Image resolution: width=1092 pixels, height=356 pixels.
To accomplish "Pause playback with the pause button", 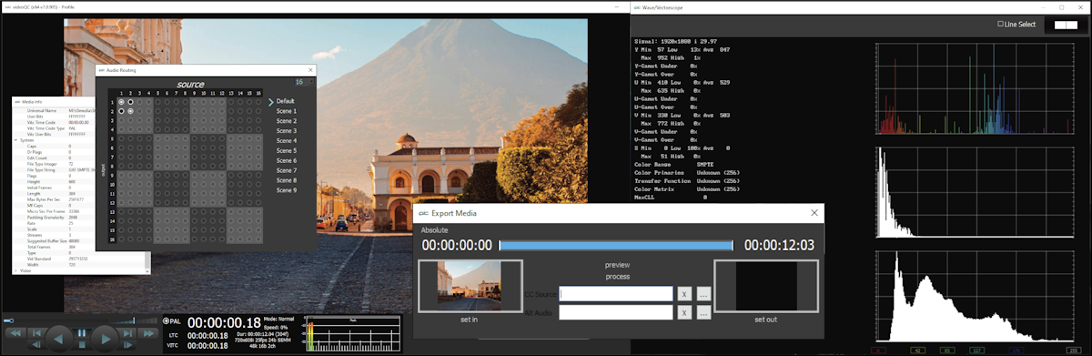I will [x=81, y=333].
